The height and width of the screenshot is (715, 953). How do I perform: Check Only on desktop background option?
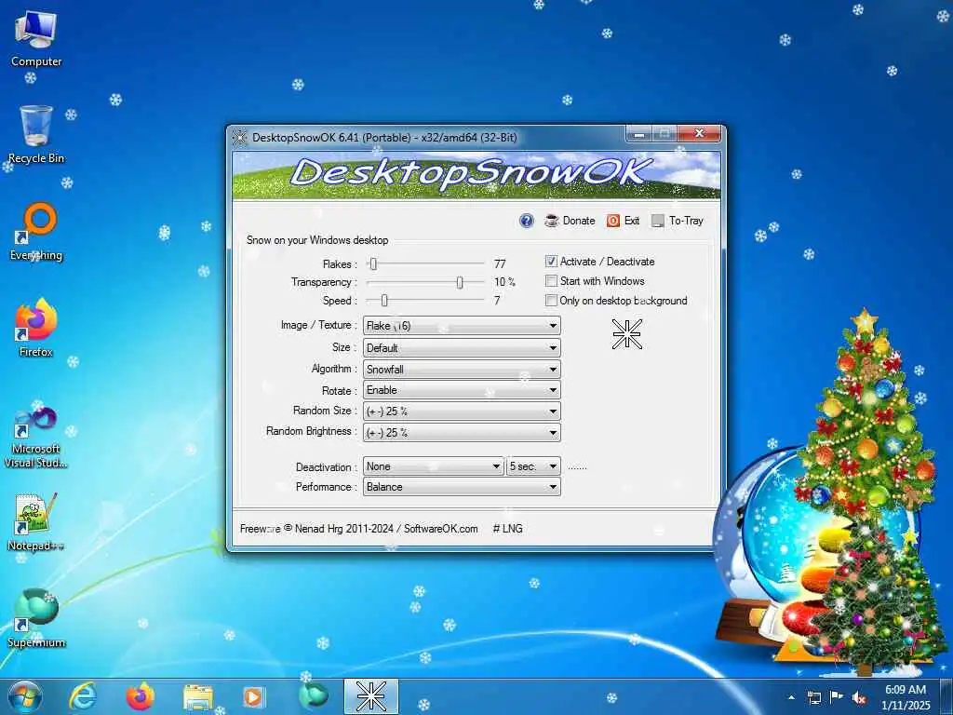coord(551,301)
